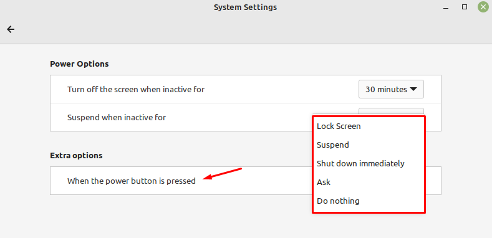Click the Extra options section heading
Screen dimensions: 492x238
76,156
